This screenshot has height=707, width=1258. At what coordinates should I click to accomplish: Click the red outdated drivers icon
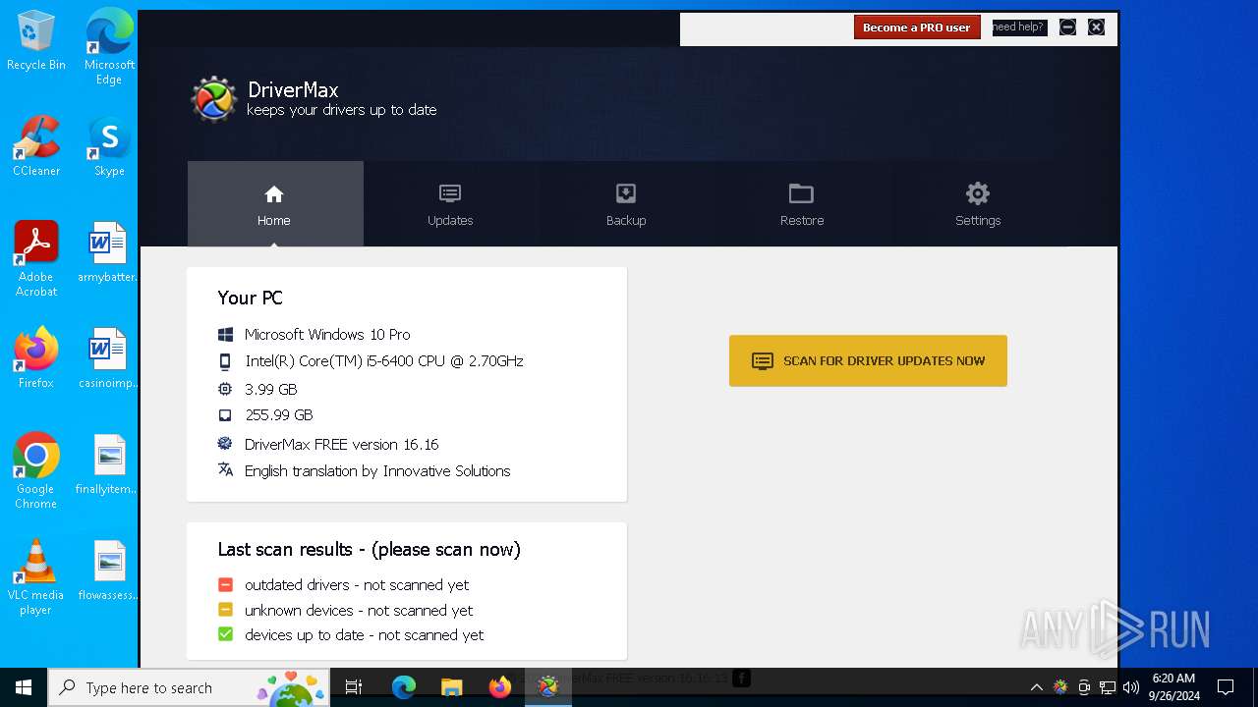click(225, 584)
